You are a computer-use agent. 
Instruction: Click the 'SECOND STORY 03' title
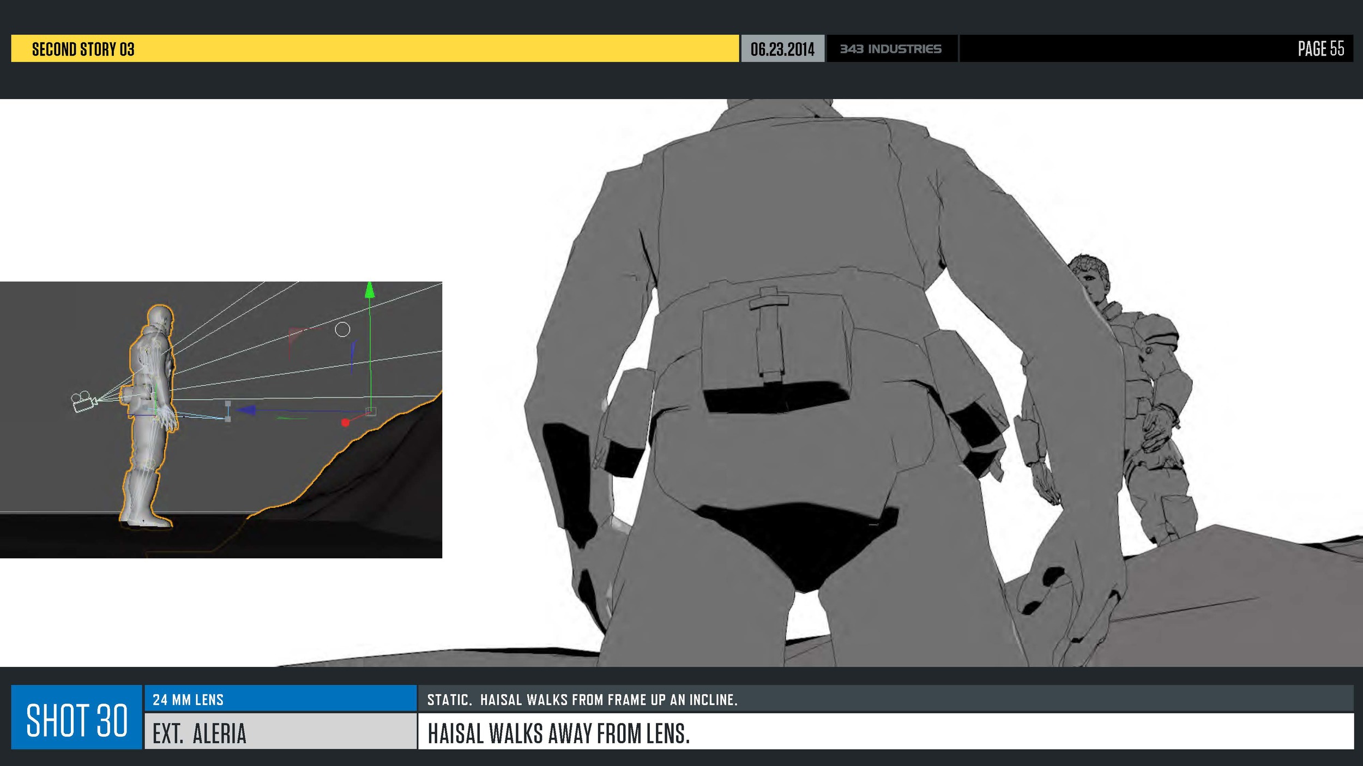(83, 49)
